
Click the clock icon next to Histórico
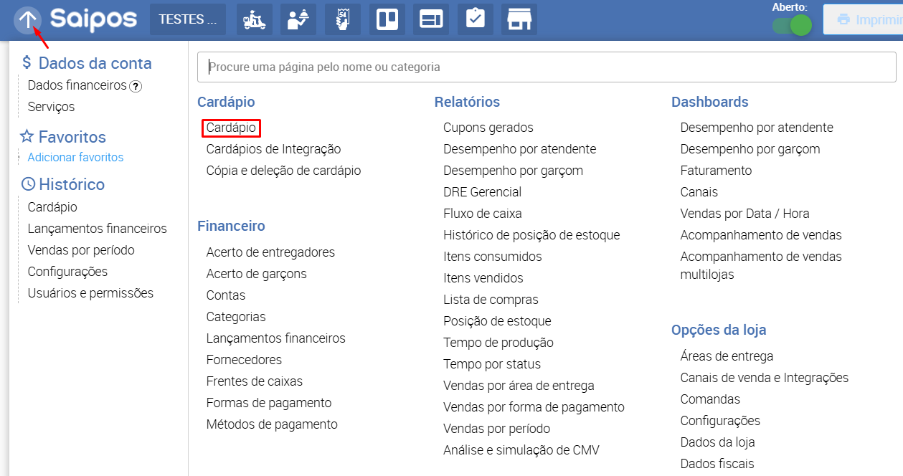click(28, 184)
